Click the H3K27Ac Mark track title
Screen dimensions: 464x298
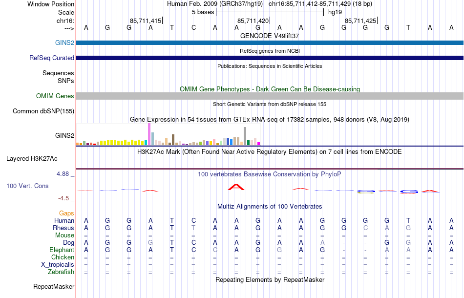click(x=270, y=152)
